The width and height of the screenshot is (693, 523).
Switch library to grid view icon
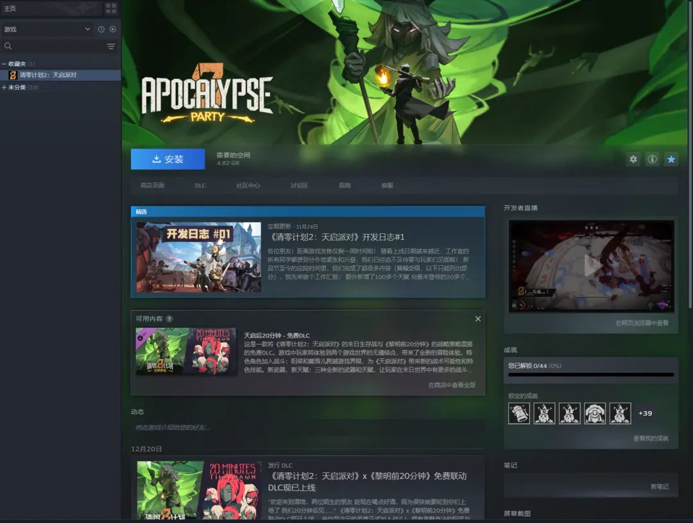[x=111, y=8]
